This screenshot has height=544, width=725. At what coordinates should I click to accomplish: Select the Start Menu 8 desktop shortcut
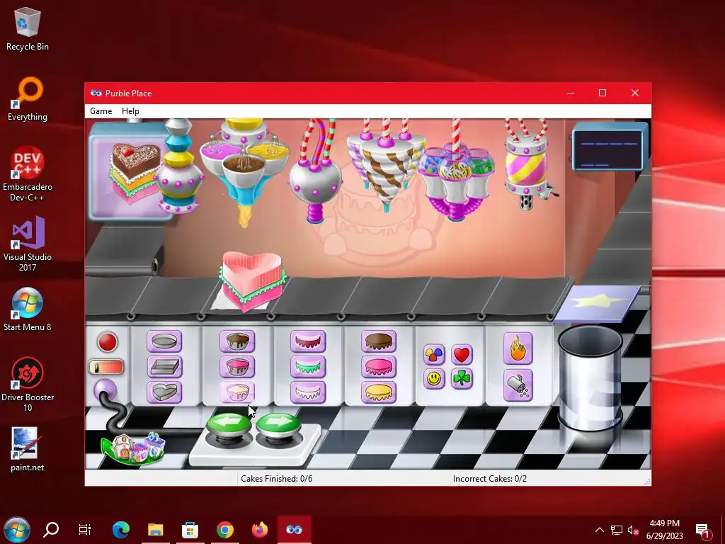pos(28,309)
